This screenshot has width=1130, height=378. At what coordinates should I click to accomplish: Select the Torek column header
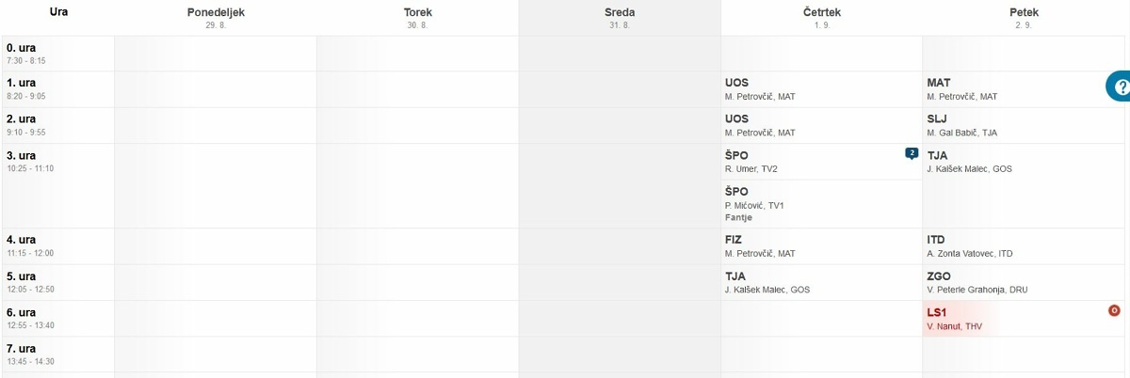click(417, 18)
